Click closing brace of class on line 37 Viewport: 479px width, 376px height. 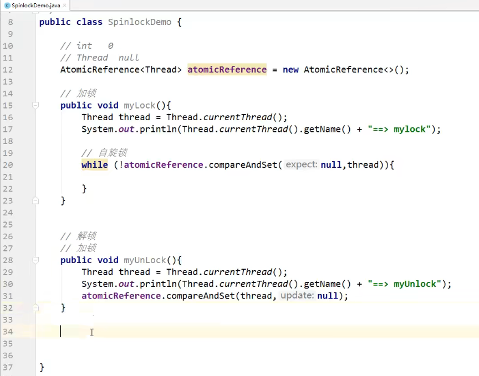[x=42, y=367]
